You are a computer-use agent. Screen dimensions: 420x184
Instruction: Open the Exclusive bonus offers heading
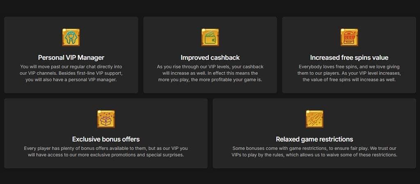tap(106, 139)
